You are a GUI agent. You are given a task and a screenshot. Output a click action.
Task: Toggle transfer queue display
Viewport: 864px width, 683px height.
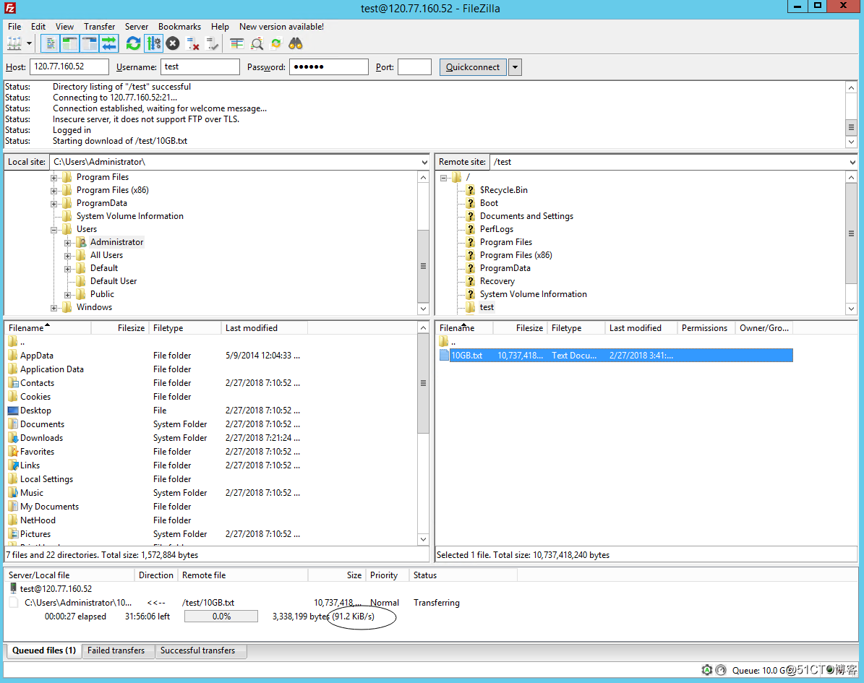[109, 43]
